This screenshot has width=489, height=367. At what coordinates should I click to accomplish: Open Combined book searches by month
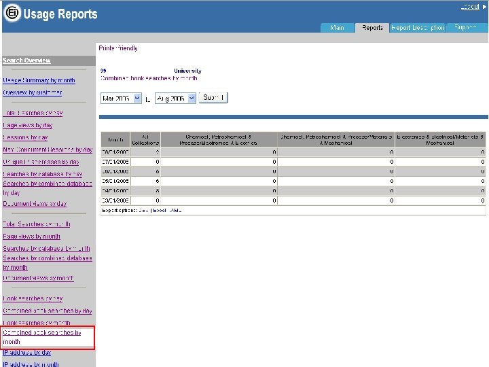click(x=42, y=337)
